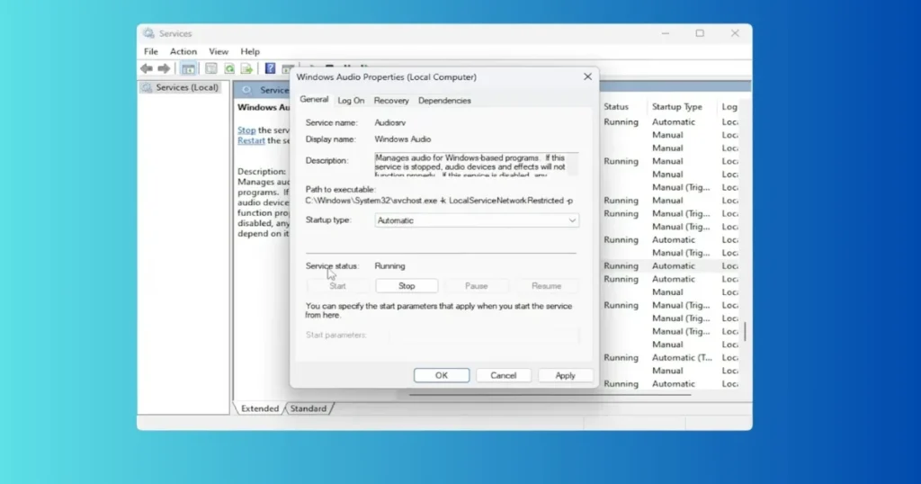This screenshot has height=484, width=921.
Task: Click the Apply button
Action: [565, 375]
